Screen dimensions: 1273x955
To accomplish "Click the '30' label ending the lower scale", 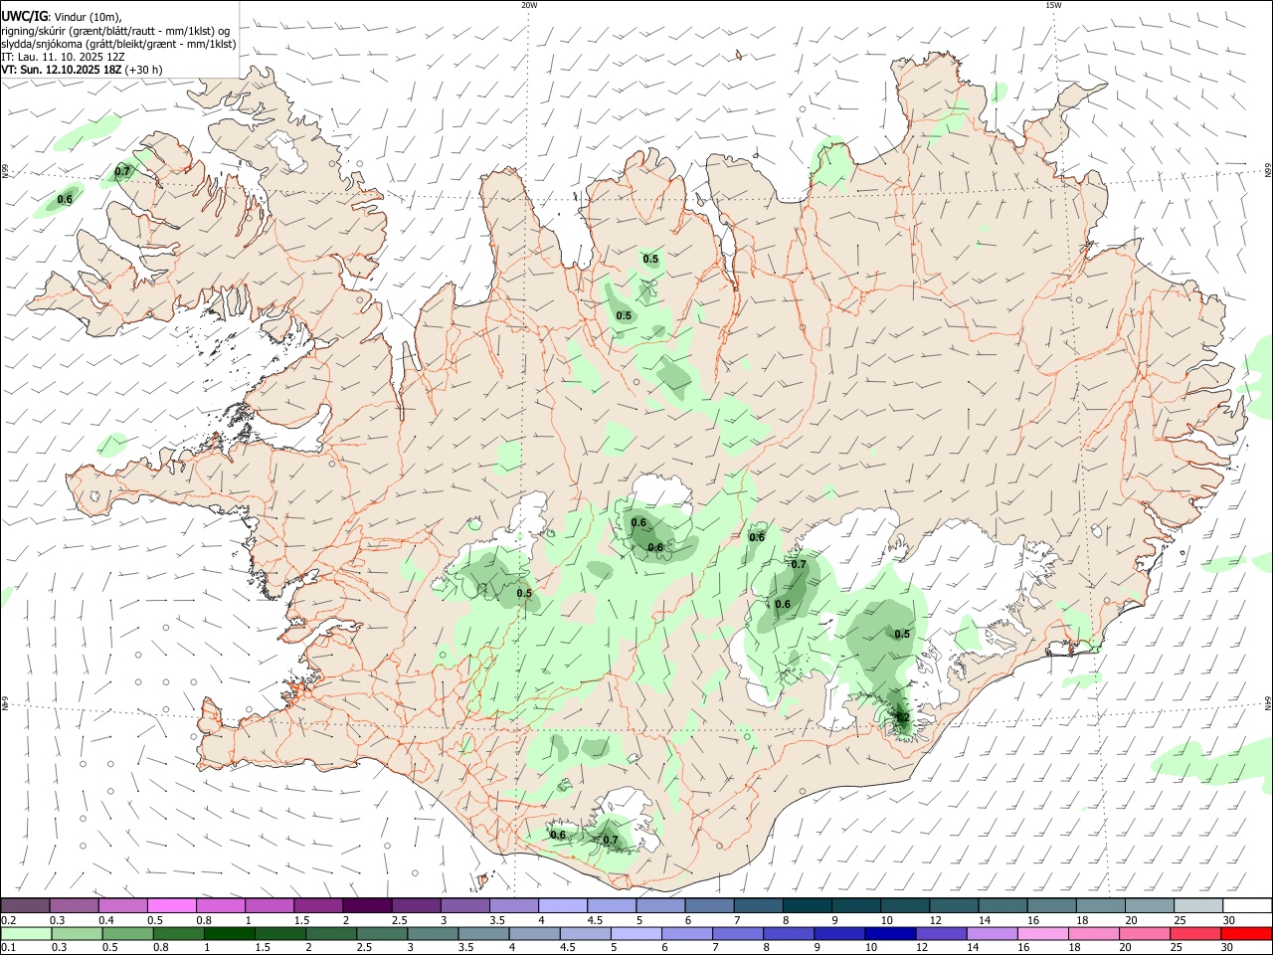I will point(1226,948).
